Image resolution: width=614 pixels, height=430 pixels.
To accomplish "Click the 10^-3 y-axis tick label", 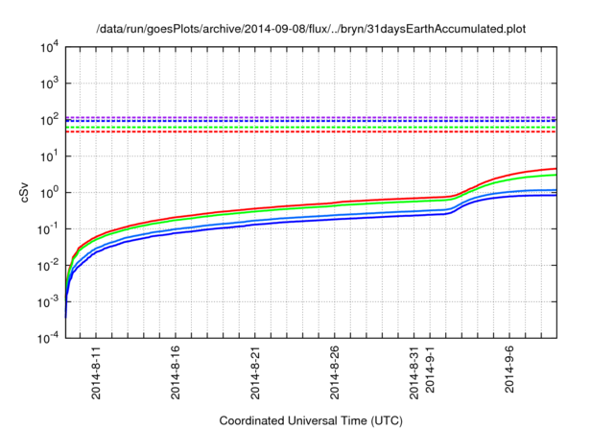I will [x=49, y=302].
